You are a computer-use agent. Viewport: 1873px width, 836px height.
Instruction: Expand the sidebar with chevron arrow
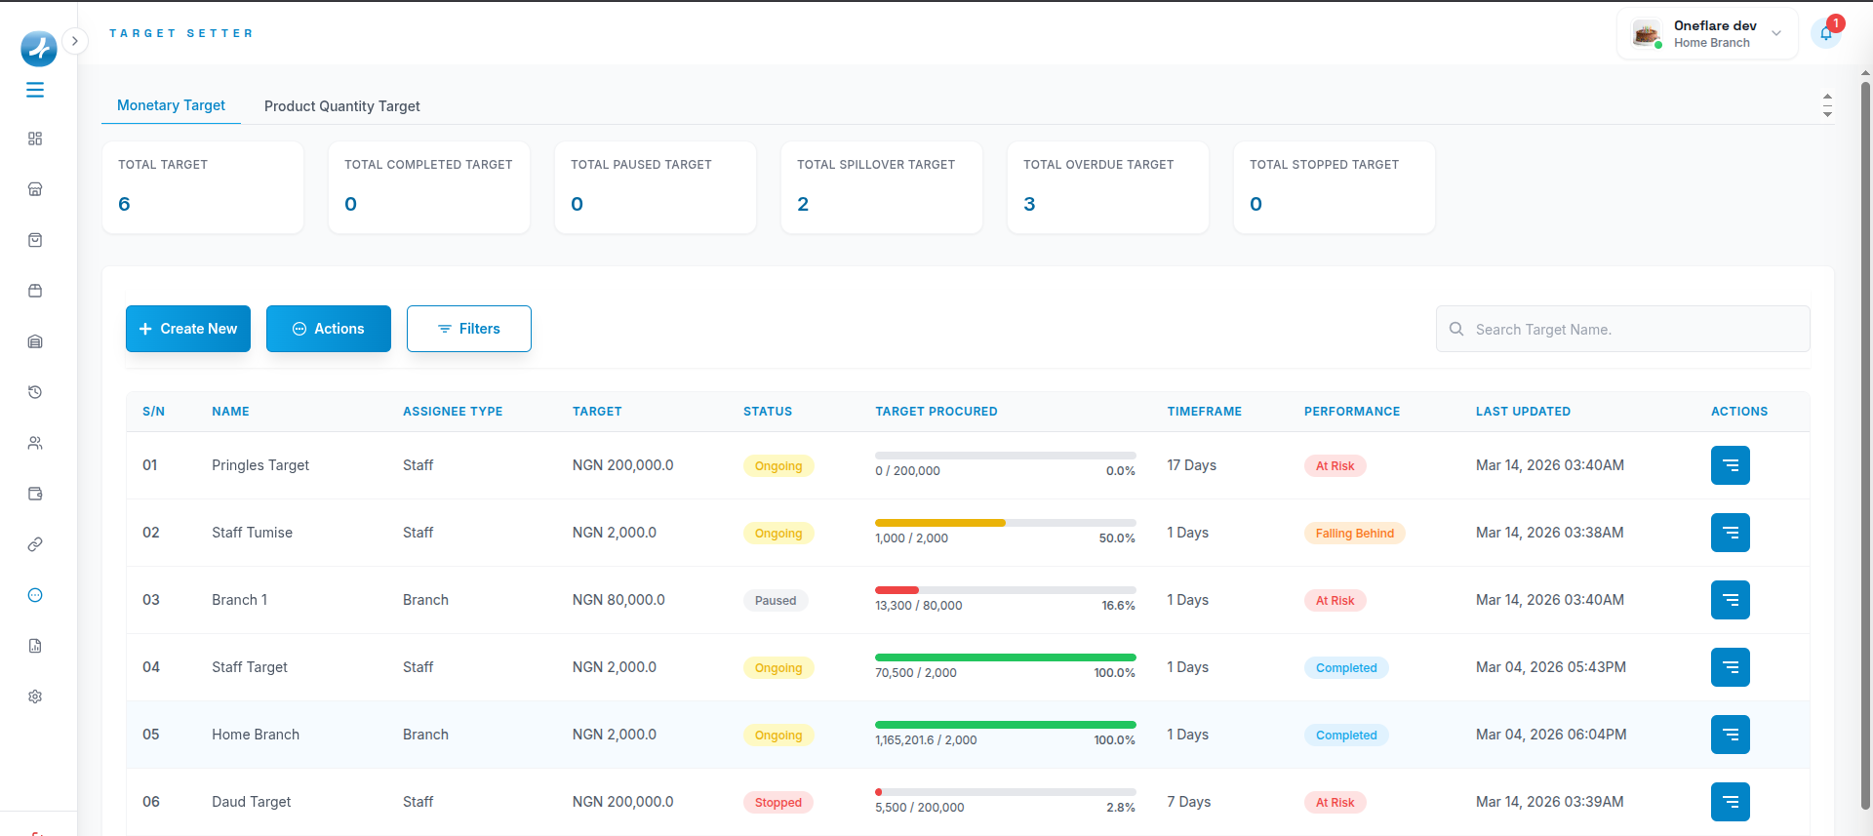75,41
